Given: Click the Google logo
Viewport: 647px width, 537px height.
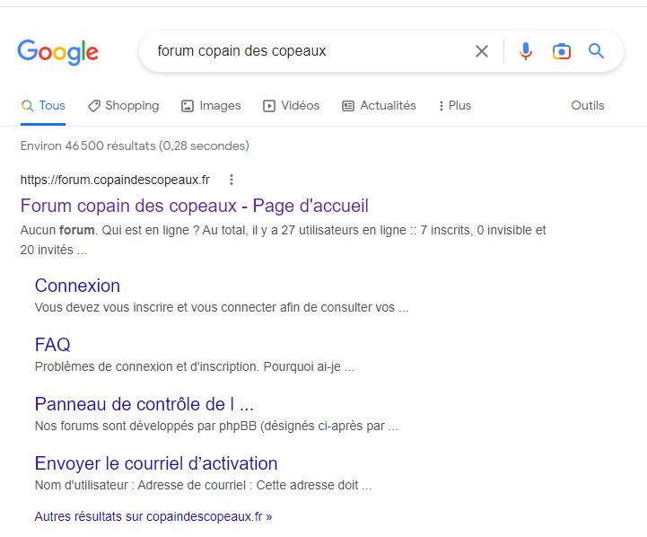Looking at the screenshot, I should [57, 52].
